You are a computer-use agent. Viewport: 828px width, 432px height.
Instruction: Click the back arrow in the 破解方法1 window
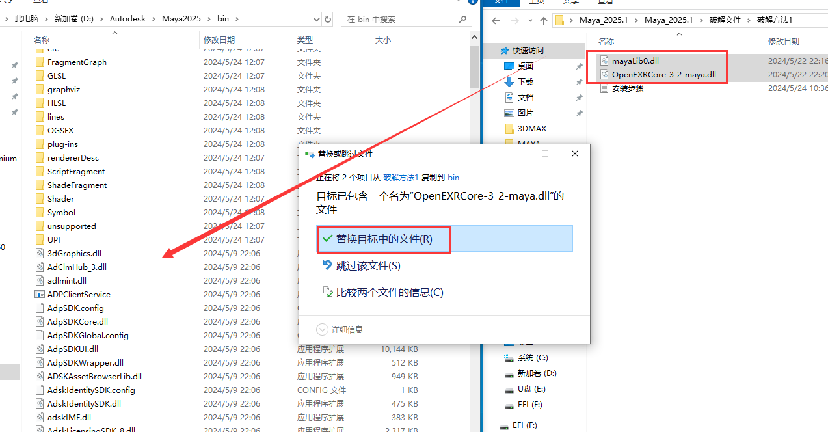pos(495,20)
